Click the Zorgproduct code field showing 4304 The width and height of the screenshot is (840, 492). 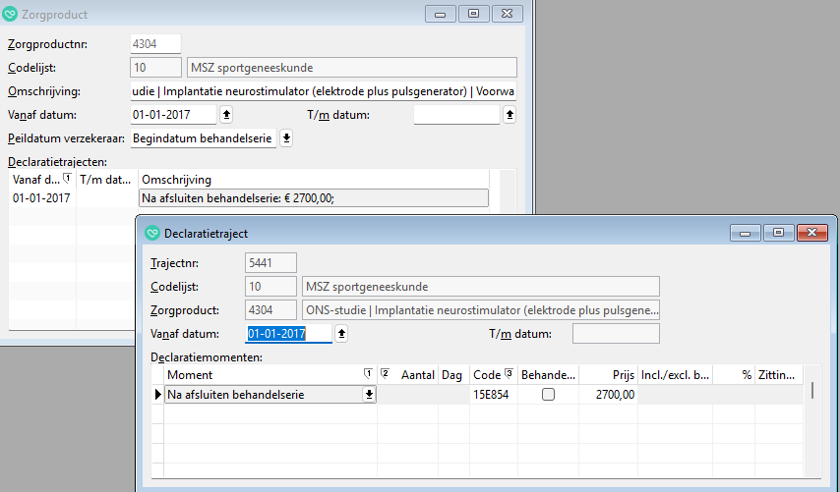point(270,310)
